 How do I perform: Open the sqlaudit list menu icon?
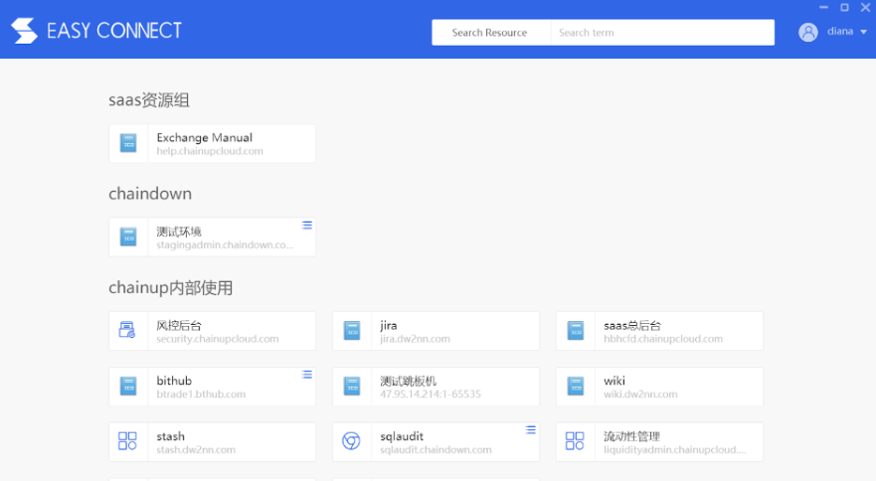click(530, 429)
